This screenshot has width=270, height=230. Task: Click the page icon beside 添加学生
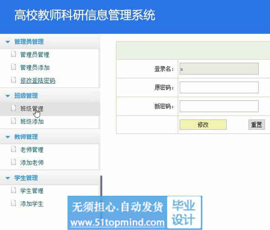[x=13, y=203]
